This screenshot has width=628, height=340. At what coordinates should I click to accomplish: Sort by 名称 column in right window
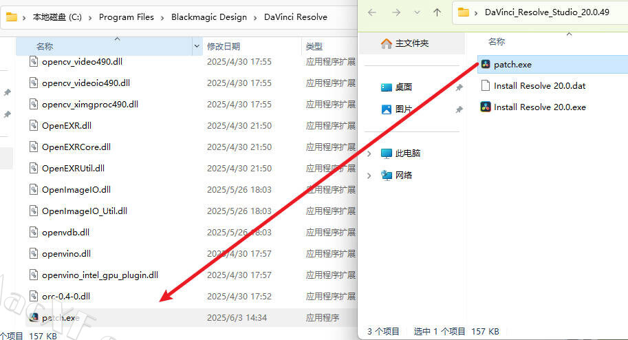tap(497, 42)
